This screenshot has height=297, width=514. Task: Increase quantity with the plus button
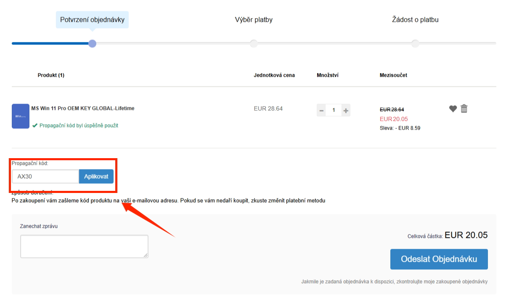pyautogui.click(x=346, y=110)
